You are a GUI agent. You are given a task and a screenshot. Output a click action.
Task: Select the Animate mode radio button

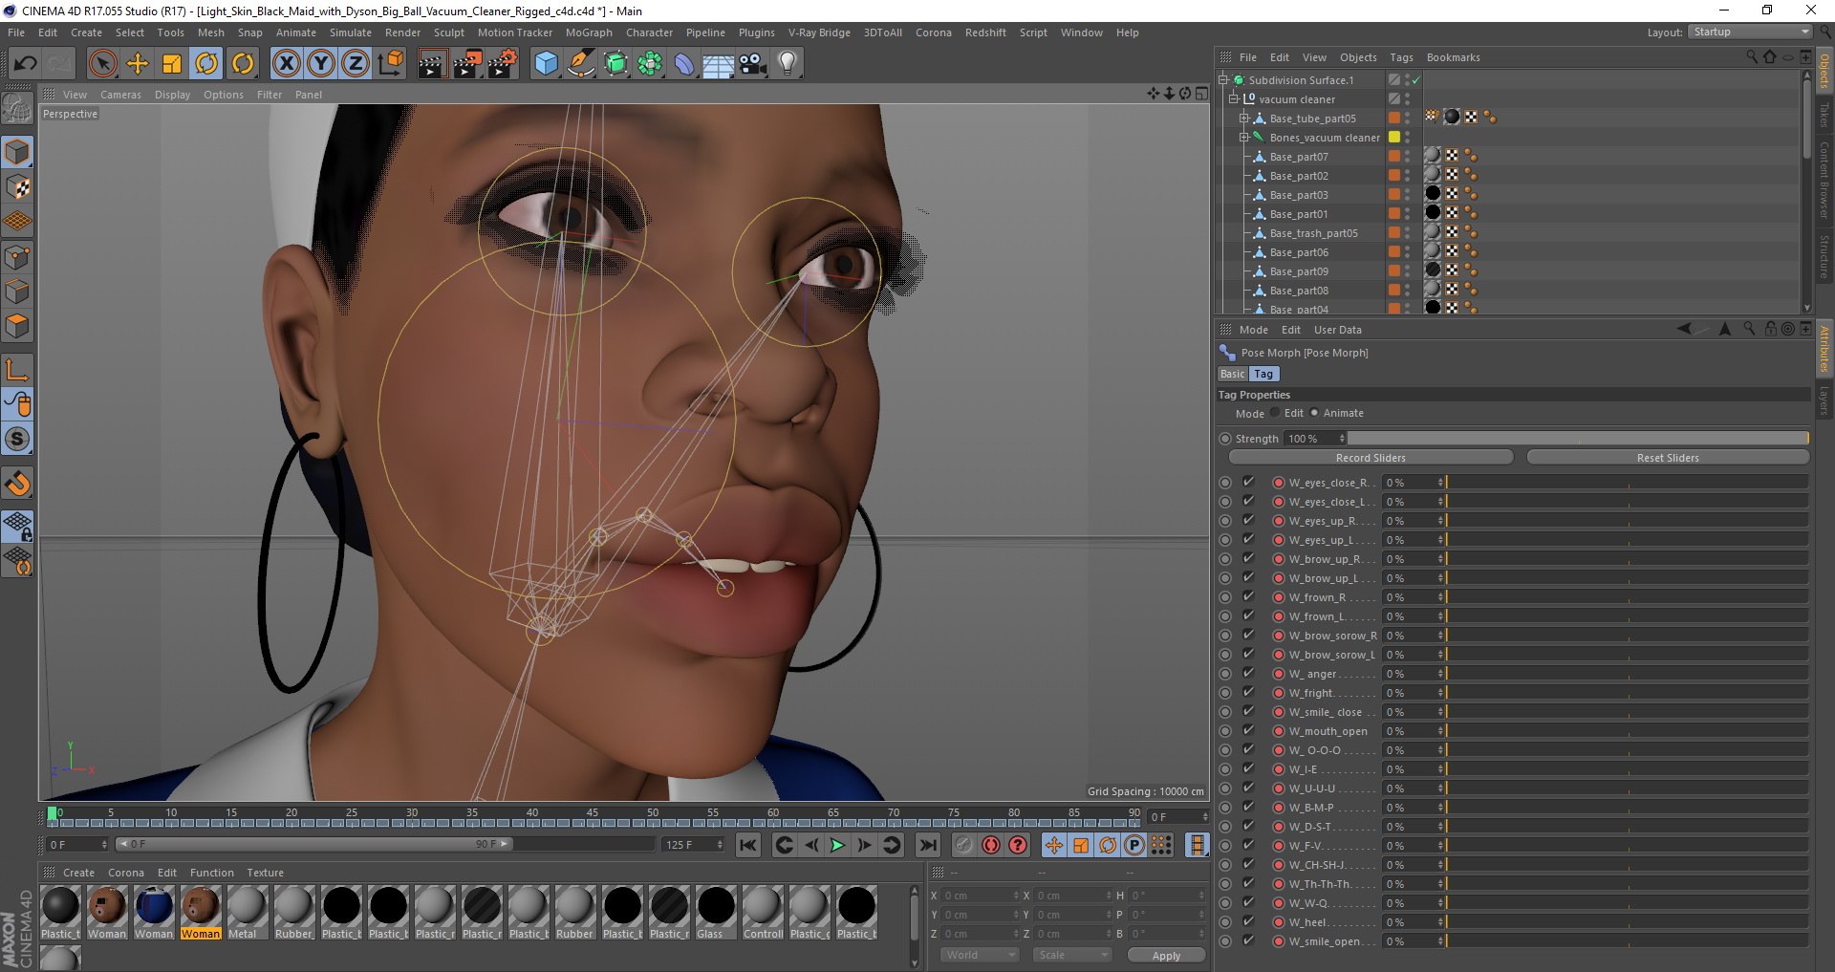coord(1314,413)
